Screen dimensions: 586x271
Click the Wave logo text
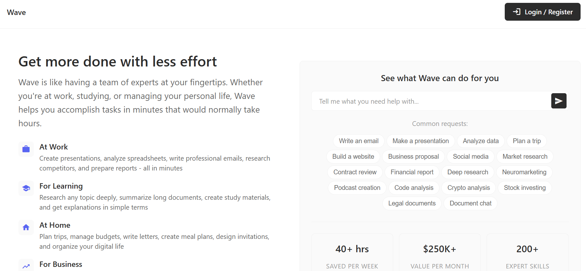[17, 12]
